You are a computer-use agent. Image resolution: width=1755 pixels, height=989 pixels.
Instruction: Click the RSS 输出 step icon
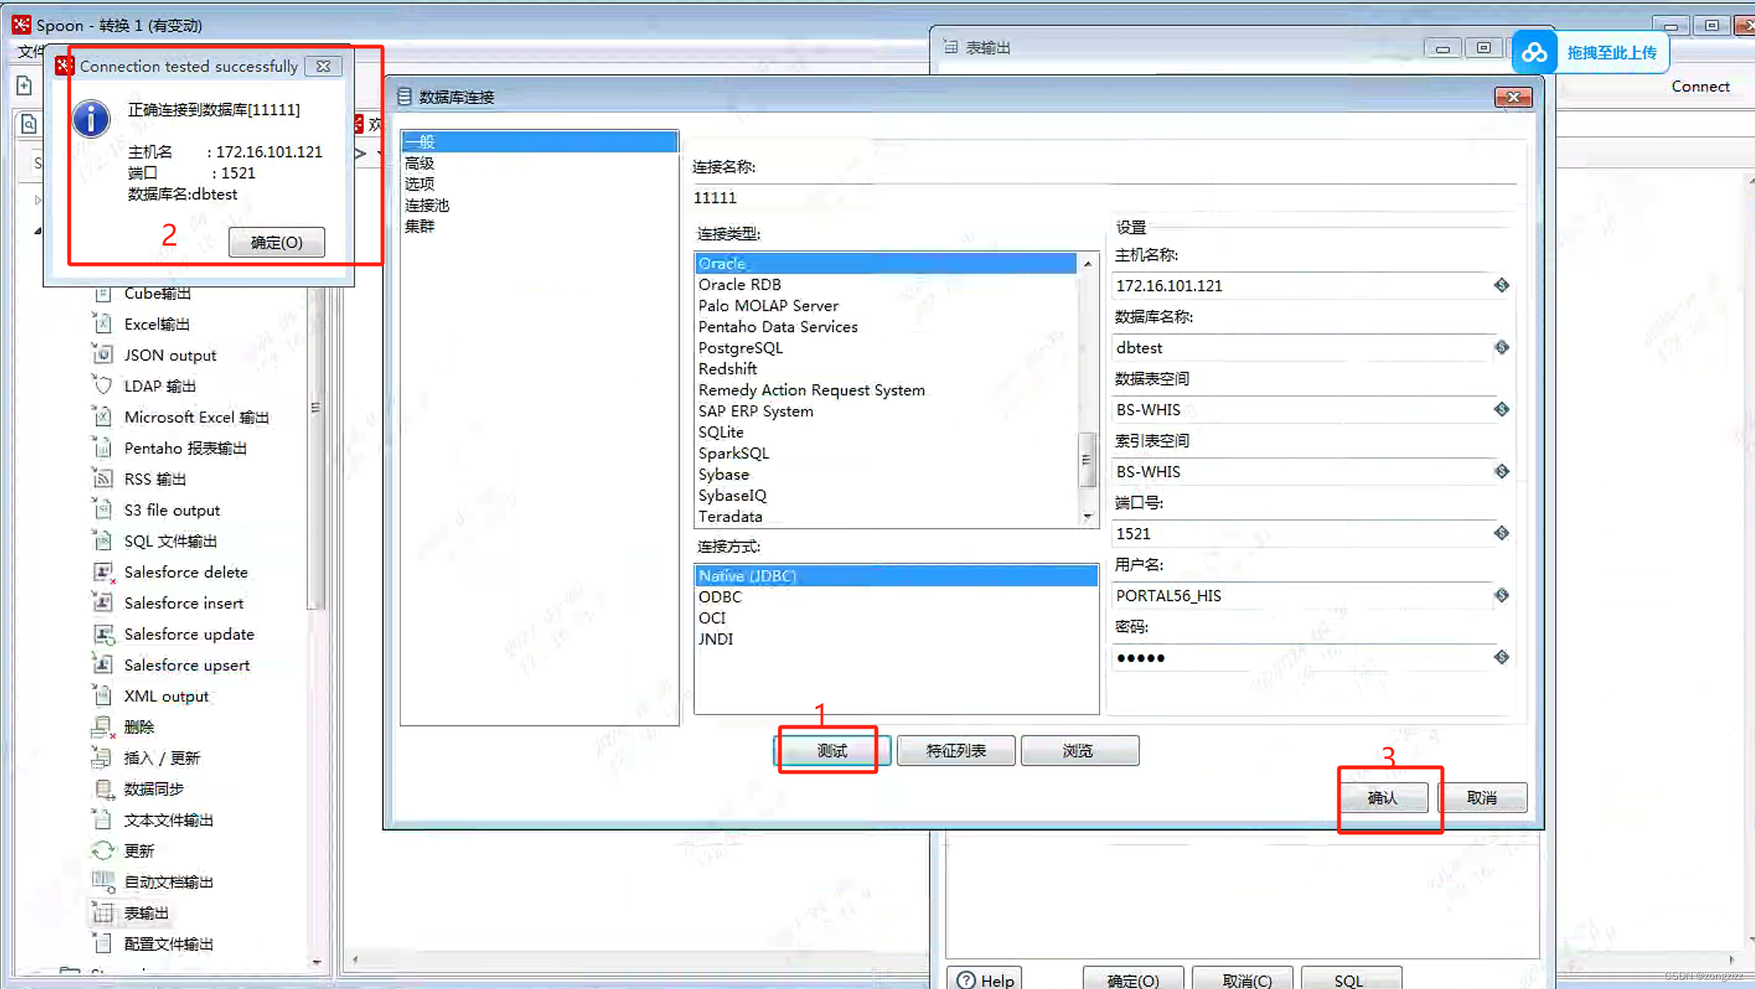point(103,479)
